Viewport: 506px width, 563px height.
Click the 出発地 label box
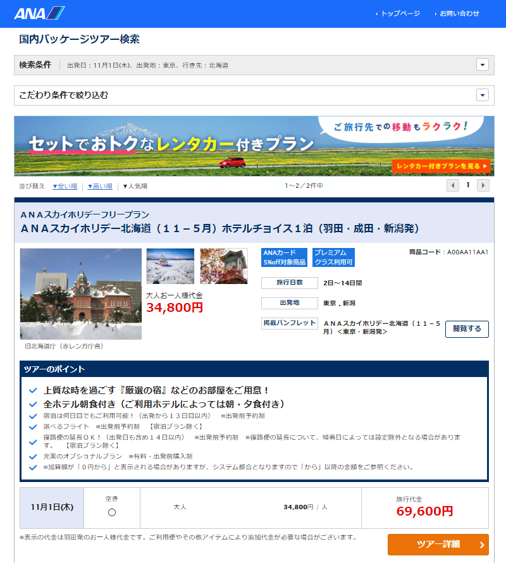coord(290,303)
